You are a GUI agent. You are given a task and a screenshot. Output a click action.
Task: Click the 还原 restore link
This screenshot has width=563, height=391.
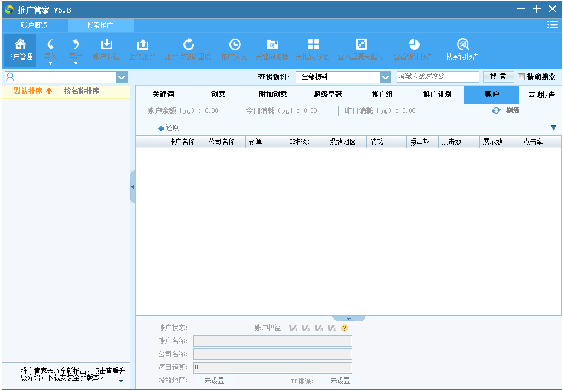pos(169,128)
